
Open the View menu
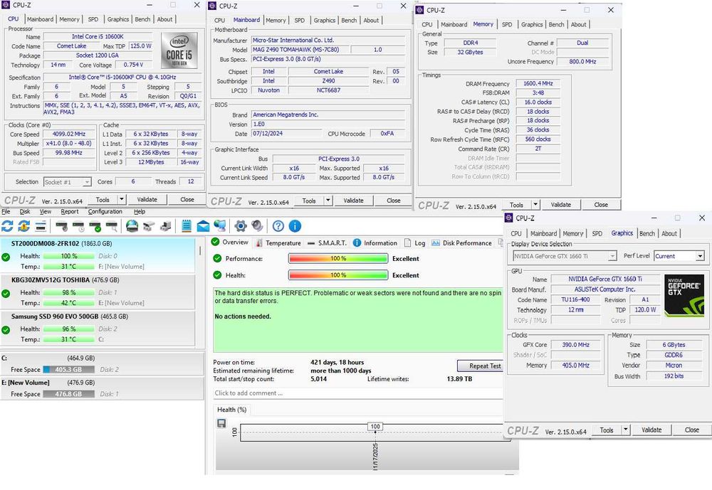(46, 211)
